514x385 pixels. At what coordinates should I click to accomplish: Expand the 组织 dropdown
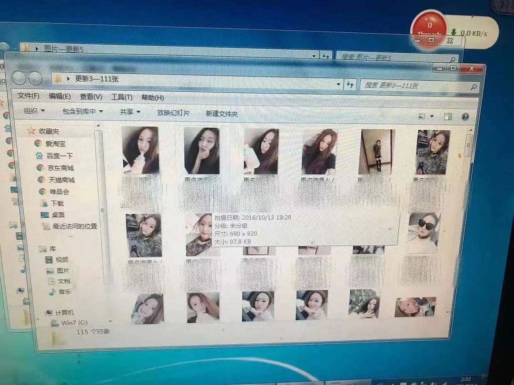click(x=34, y=111)
